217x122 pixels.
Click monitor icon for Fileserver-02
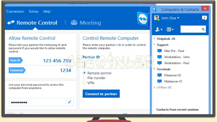click(x=159, y=75)
